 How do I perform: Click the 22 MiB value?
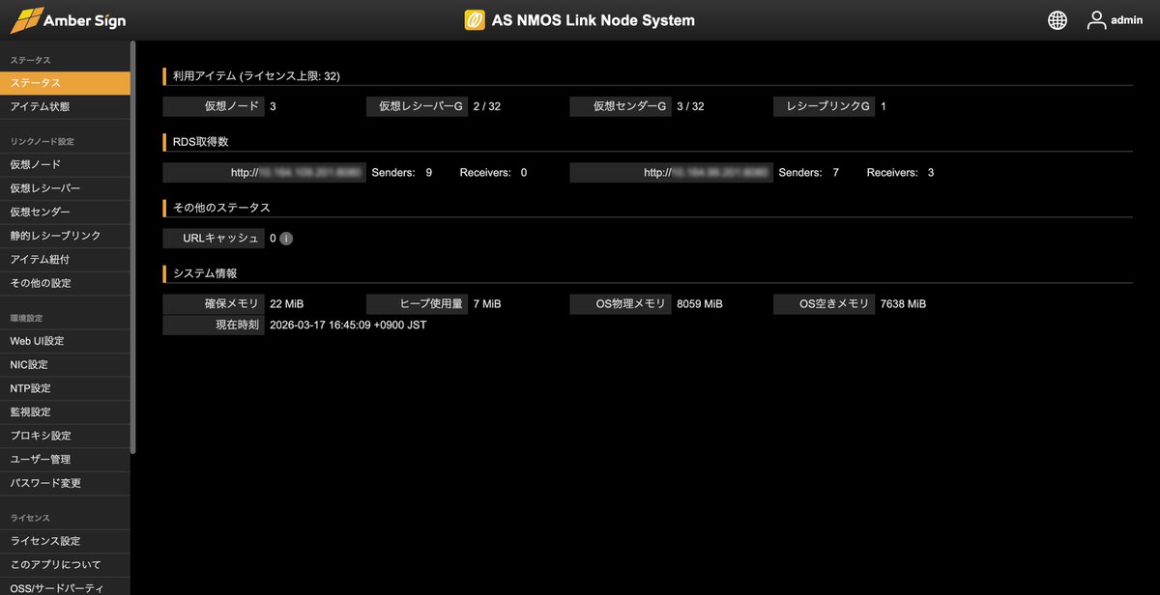287,303
